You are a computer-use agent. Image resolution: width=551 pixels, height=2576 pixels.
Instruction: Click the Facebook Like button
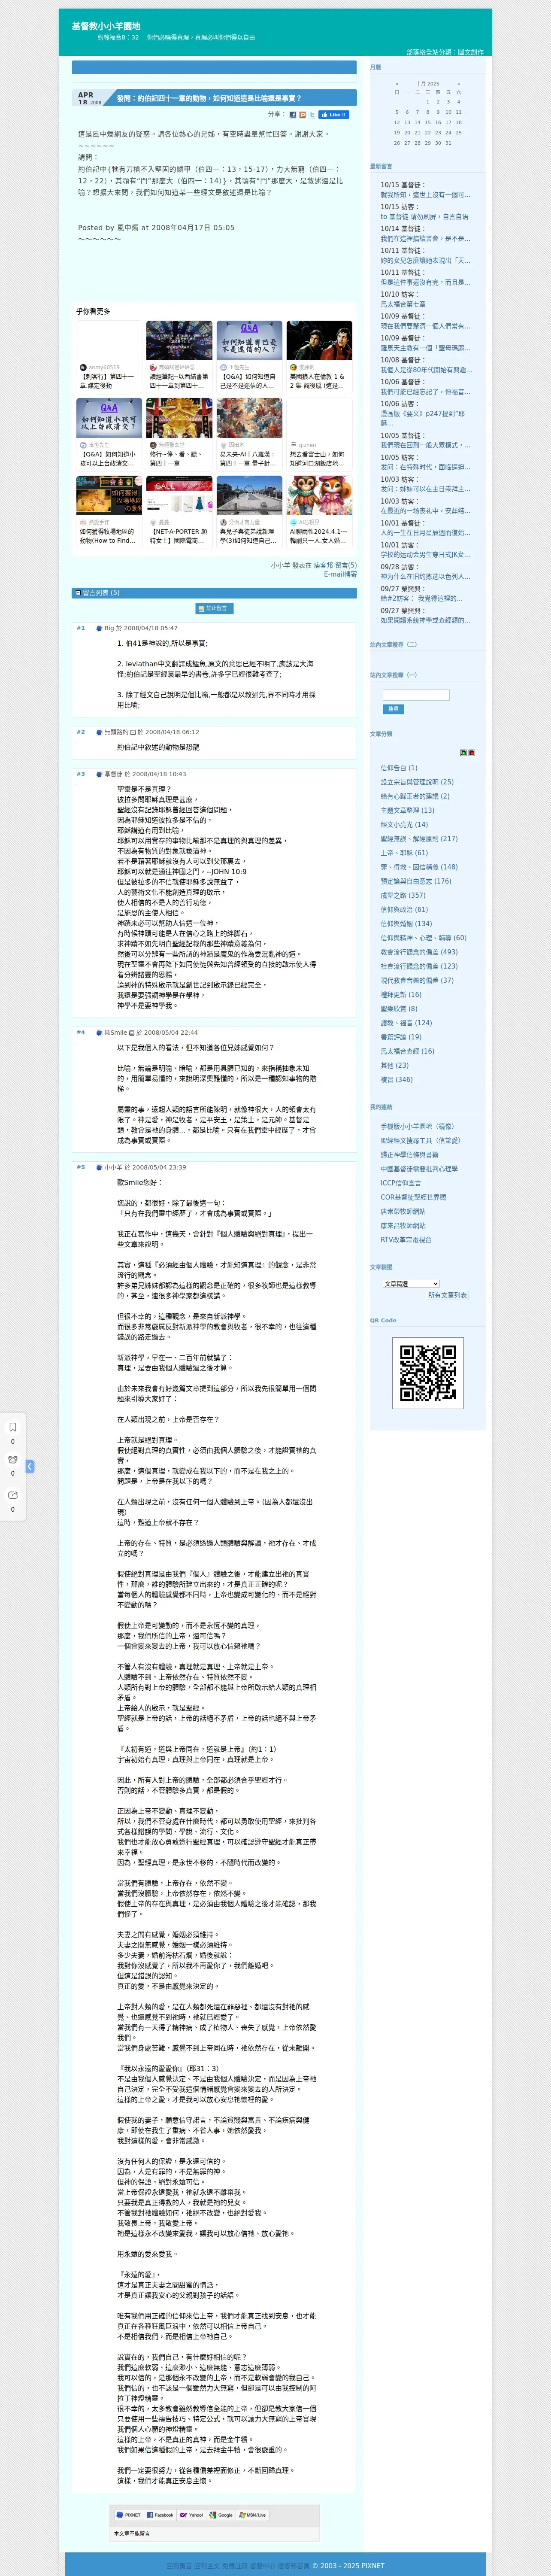334,115
